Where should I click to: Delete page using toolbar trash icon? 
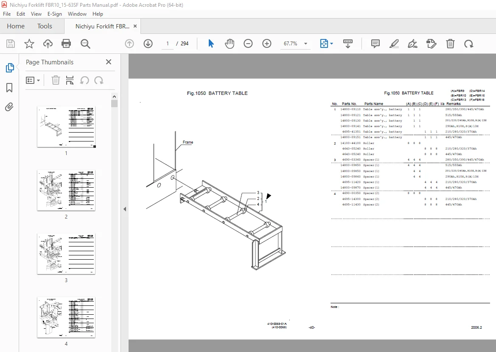click(450, 44)
